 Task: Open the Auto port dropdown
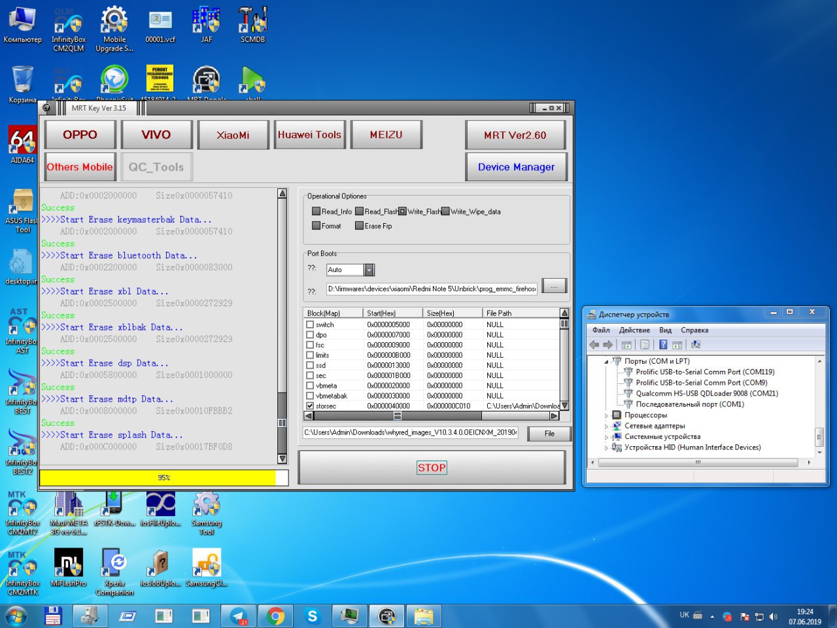click(369, 270)
